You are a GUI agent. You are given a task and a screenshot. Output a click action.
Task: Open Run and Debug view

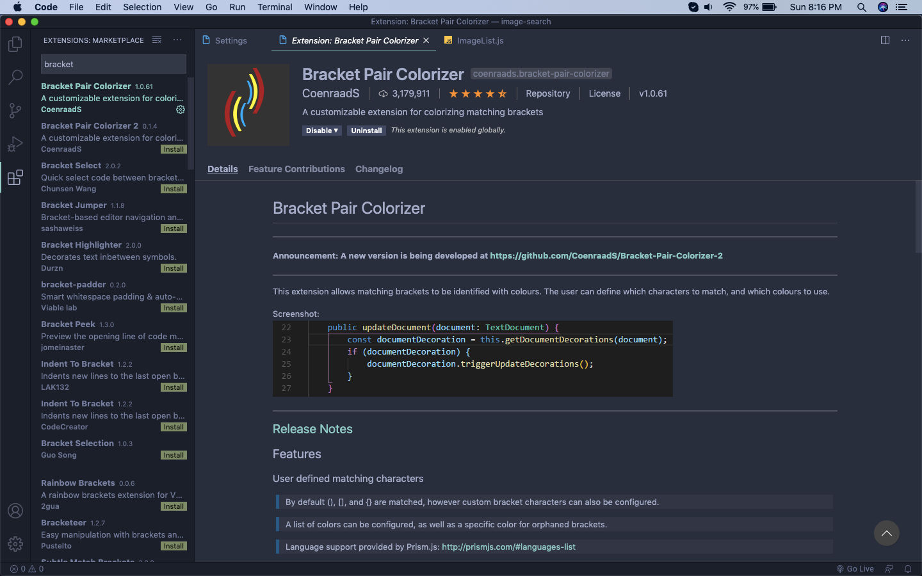click(x=15, y=144)
